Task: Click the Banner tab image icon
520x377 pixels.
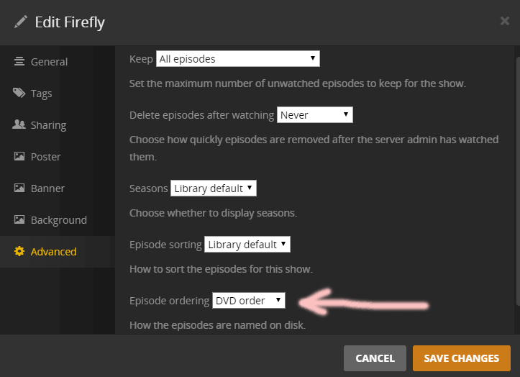Action: pyautogui.click(x=19, y=188)
